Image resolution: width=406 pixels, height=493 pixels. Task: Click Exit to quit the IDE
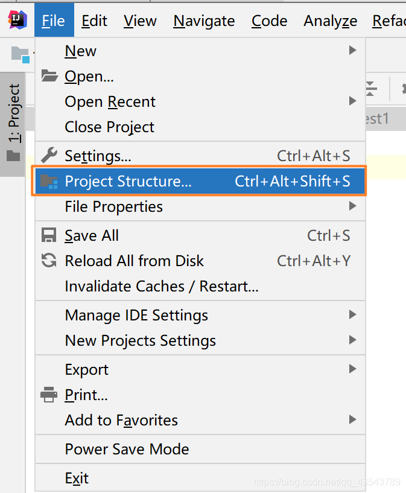(77, 478)
